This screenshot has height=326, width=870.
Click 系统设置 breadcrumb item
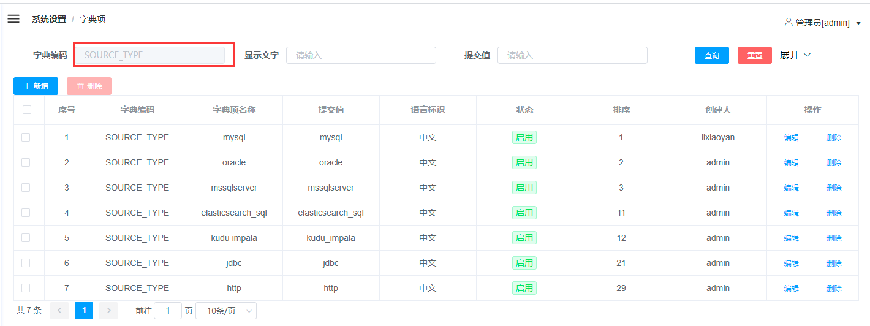49,19
